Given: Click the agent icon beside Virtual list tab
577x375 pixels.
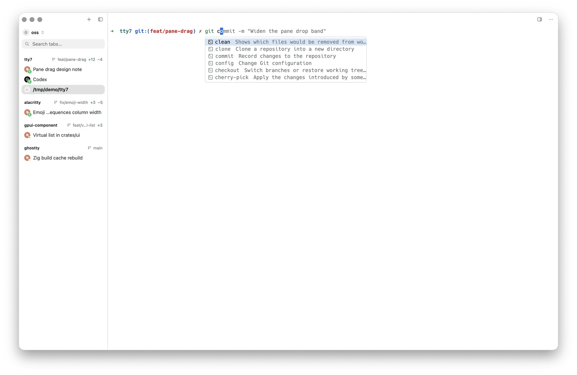Looking at the screenshot, I should pyautogui.click(x=27, y=135).
